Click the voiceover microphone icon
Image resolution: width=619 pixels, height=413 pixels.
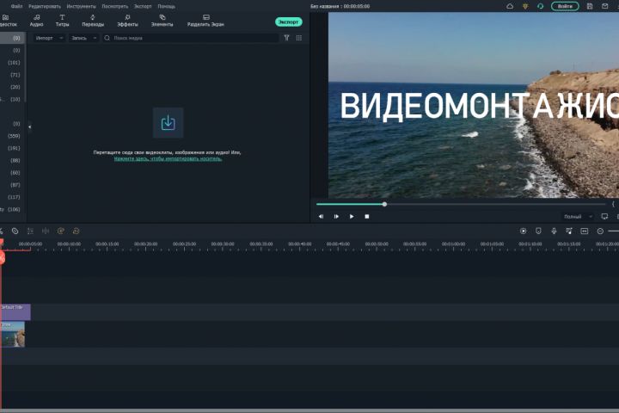[x=554, y=231]
